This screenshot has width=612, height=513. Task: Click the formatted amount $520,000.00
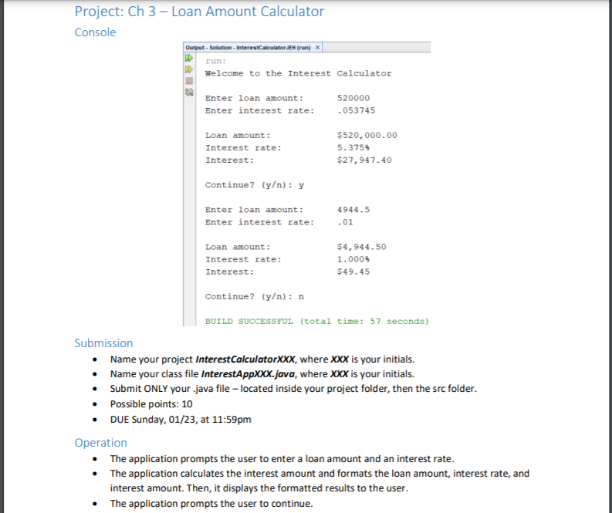(367, 135)
